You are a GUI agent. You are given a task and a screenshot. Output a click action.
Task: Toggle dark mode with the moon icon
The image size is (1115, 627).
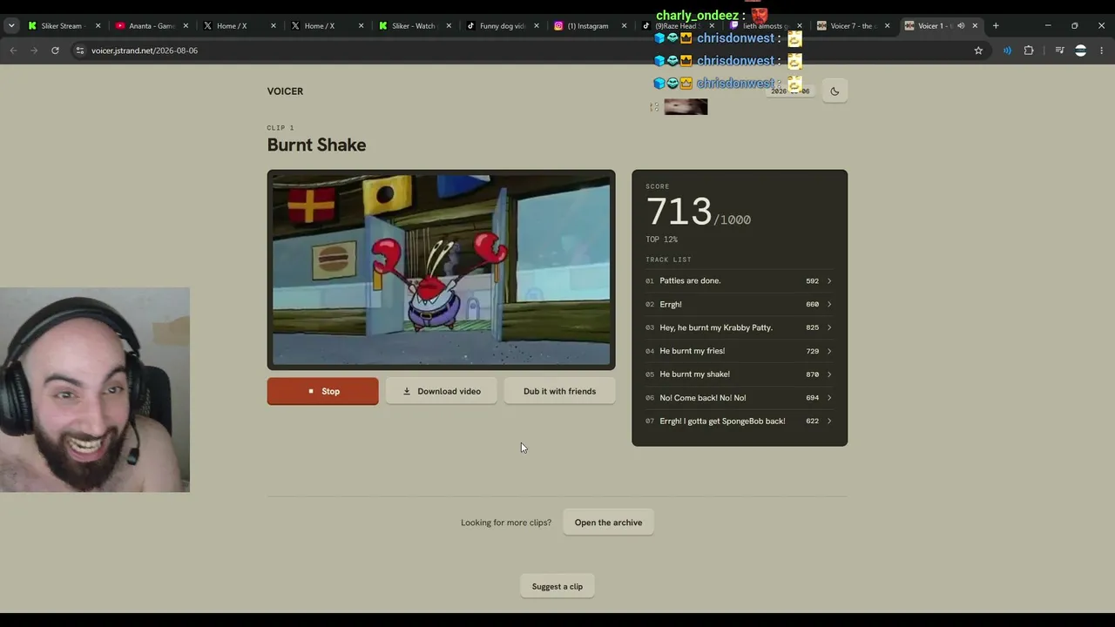tap(835, 91)
